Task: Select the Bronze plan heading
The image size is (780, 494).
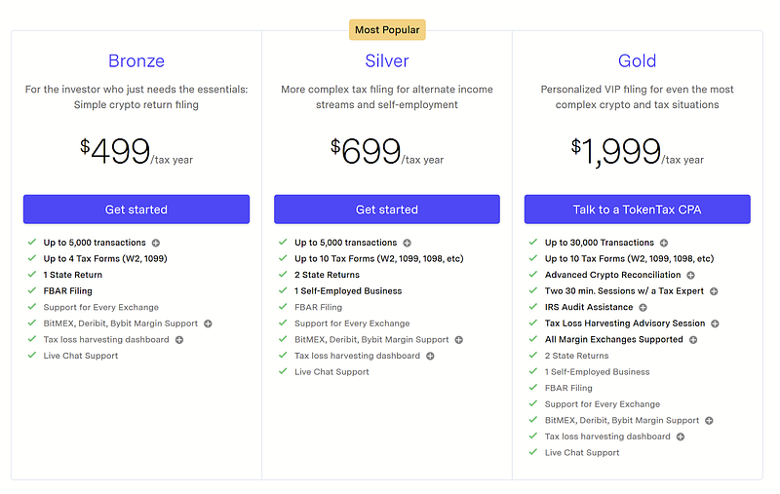Action: coord(136,60)
